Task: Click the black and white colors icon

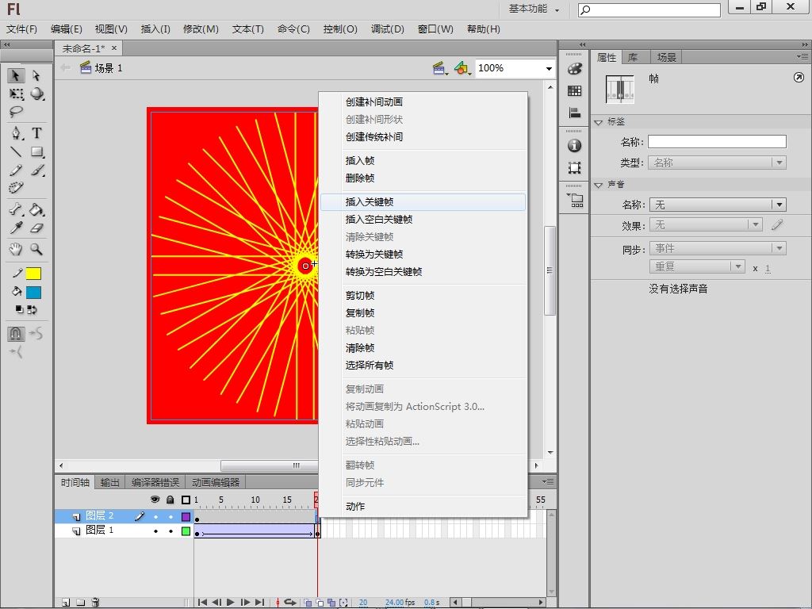Action: pos(19,310)
